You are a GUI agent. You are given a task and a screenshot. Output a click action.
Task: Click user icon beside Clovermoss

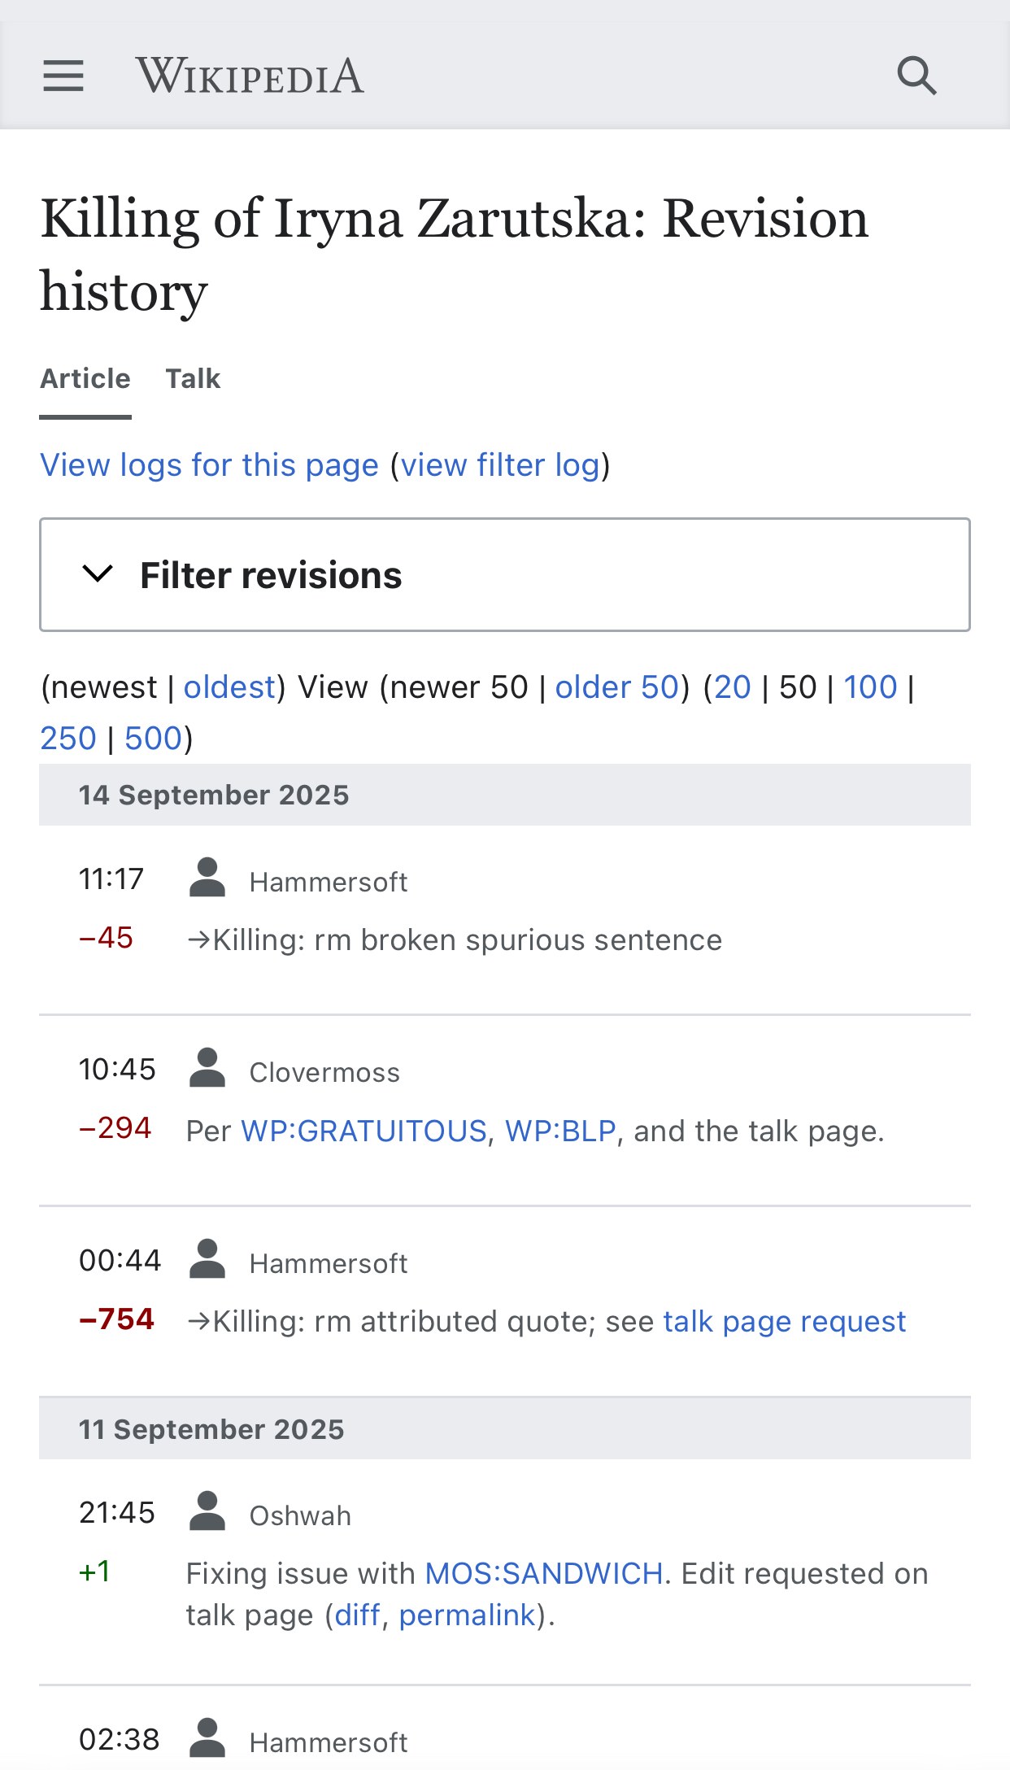click(207, 1068)
